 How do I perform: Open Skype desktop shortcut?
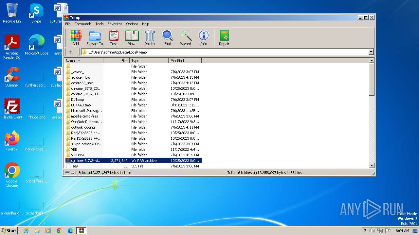[36, 13]
